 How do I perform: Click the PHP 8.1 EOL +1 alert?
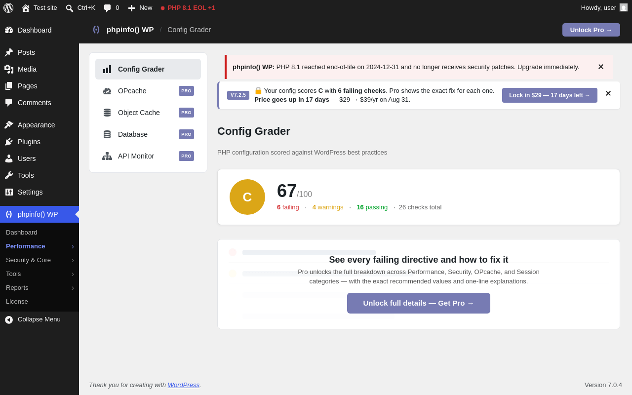188,8
